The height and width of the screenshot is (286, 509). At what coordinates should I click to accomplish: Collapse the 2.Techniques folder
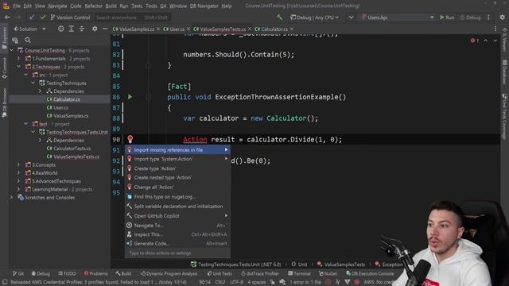(18, 67)
